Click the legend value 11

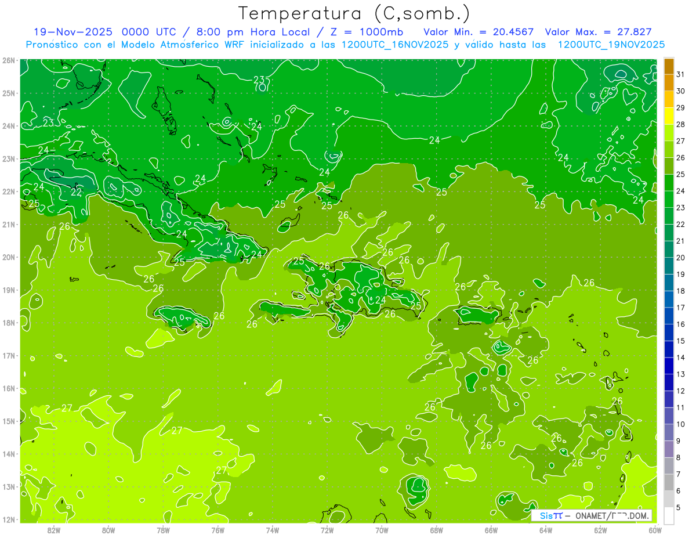tap(680, 407)
